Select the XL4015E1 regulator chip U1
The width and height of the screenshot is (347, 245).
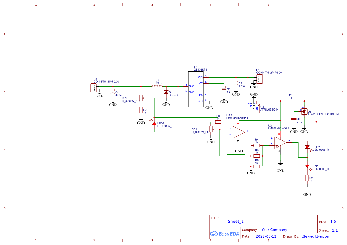pyautogui.click(x=196, y=89)
